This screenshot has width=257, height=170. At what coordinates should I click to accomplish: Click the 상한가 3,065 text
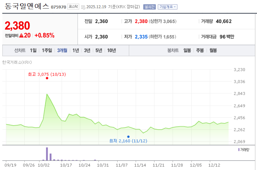[x=163, y=21]
